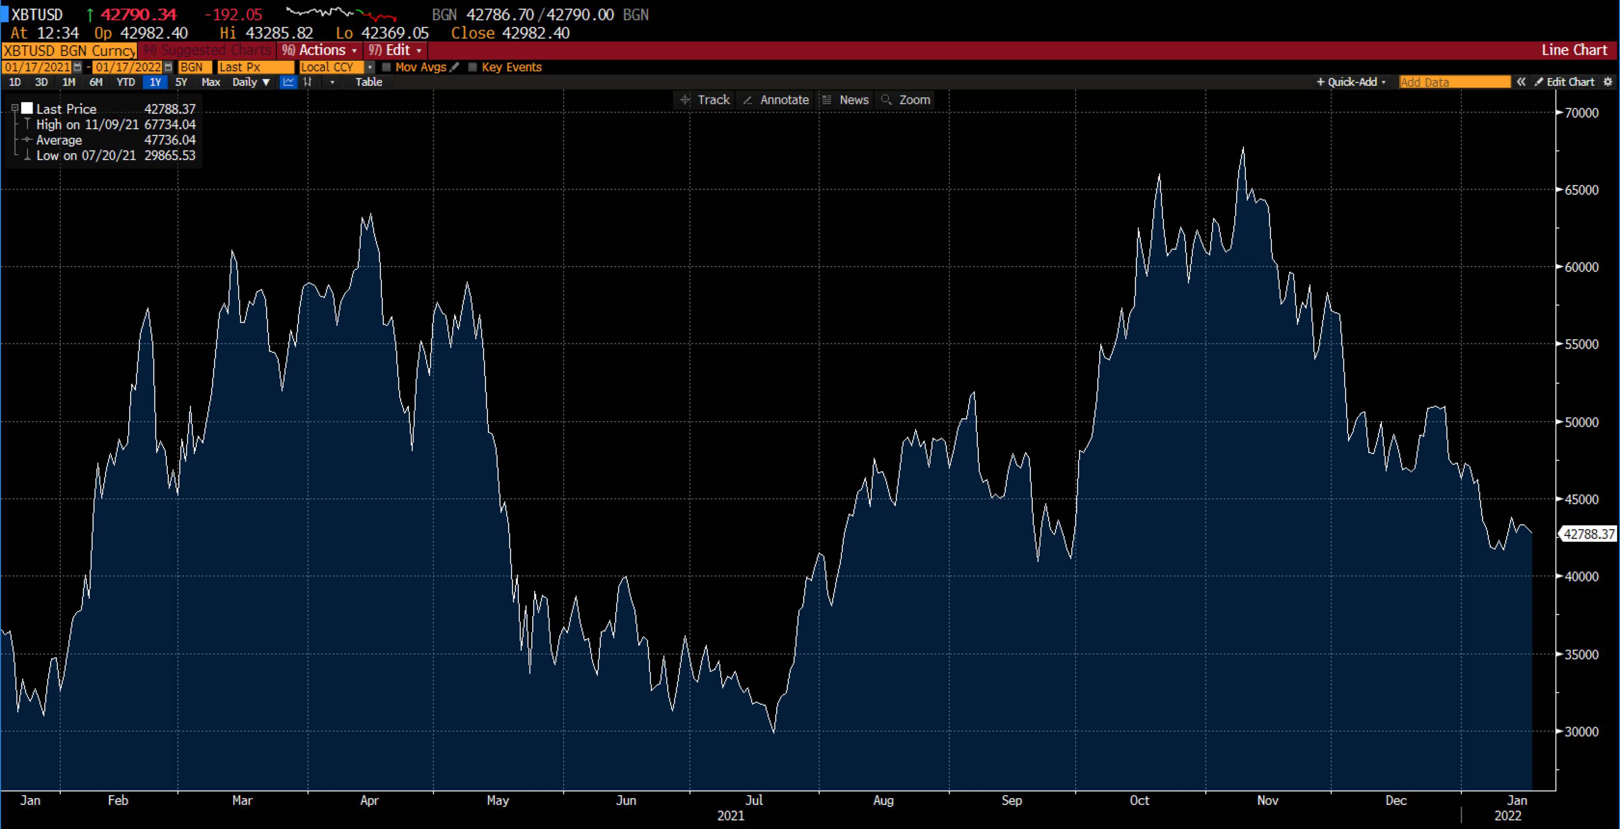
Task: Open the Edit menu
Action: [x=395, y=50]
